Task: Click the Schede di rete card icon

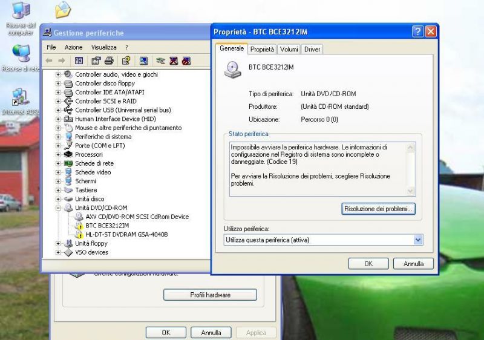Action: point(68,163)
